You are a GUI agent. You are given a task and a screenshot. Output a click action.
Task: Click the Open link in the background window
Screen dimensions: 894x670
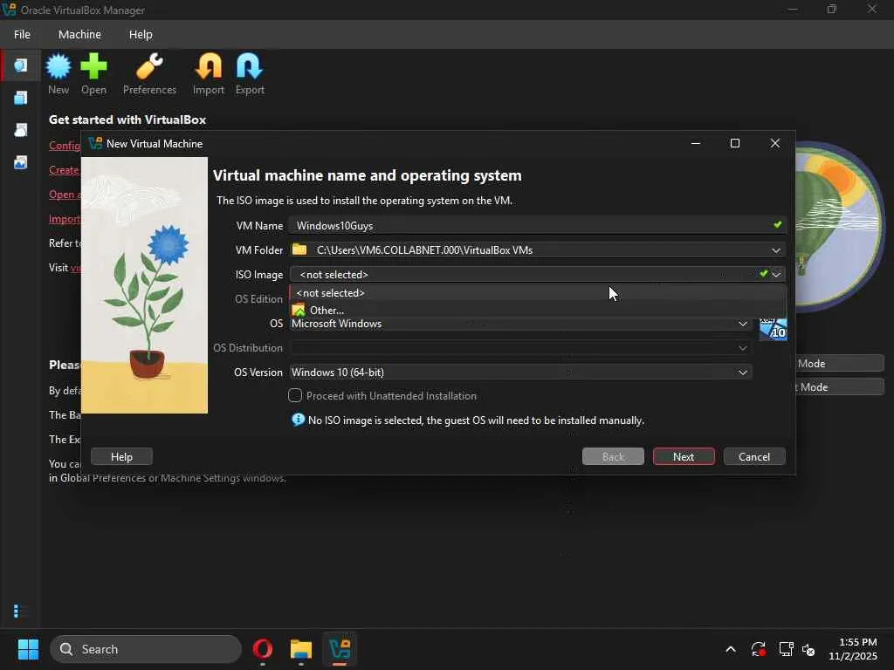pyautogui.click(x=65, y=195)
